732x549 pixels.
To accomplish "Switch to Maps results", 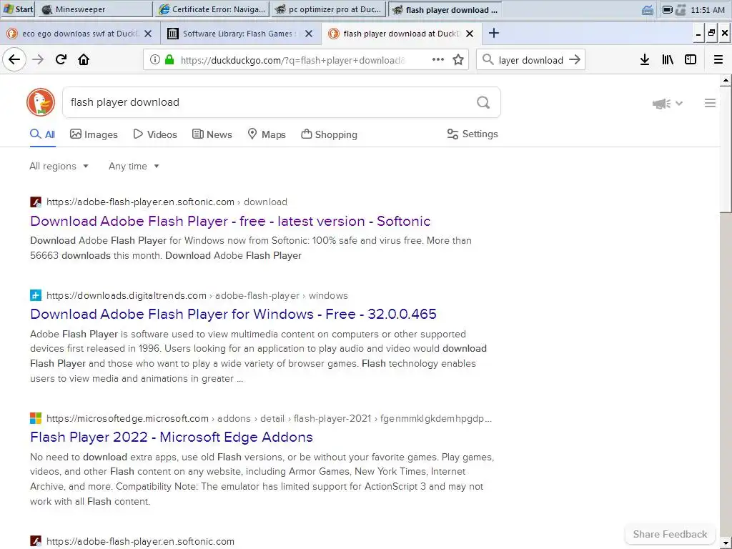I will click(267, 134).
